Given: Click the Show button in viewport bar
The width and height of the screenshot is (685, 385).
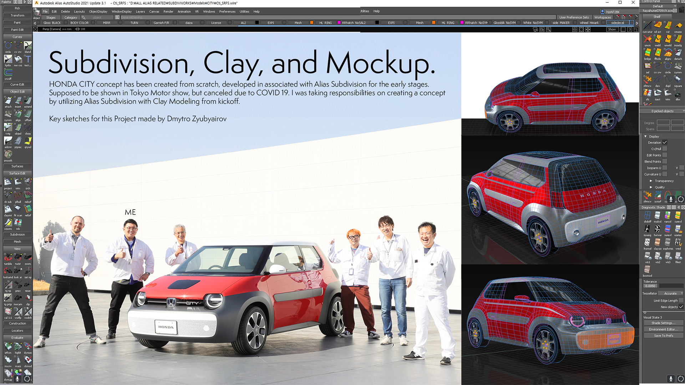Looking at the screenshot, I should click(x=612, y=30).
